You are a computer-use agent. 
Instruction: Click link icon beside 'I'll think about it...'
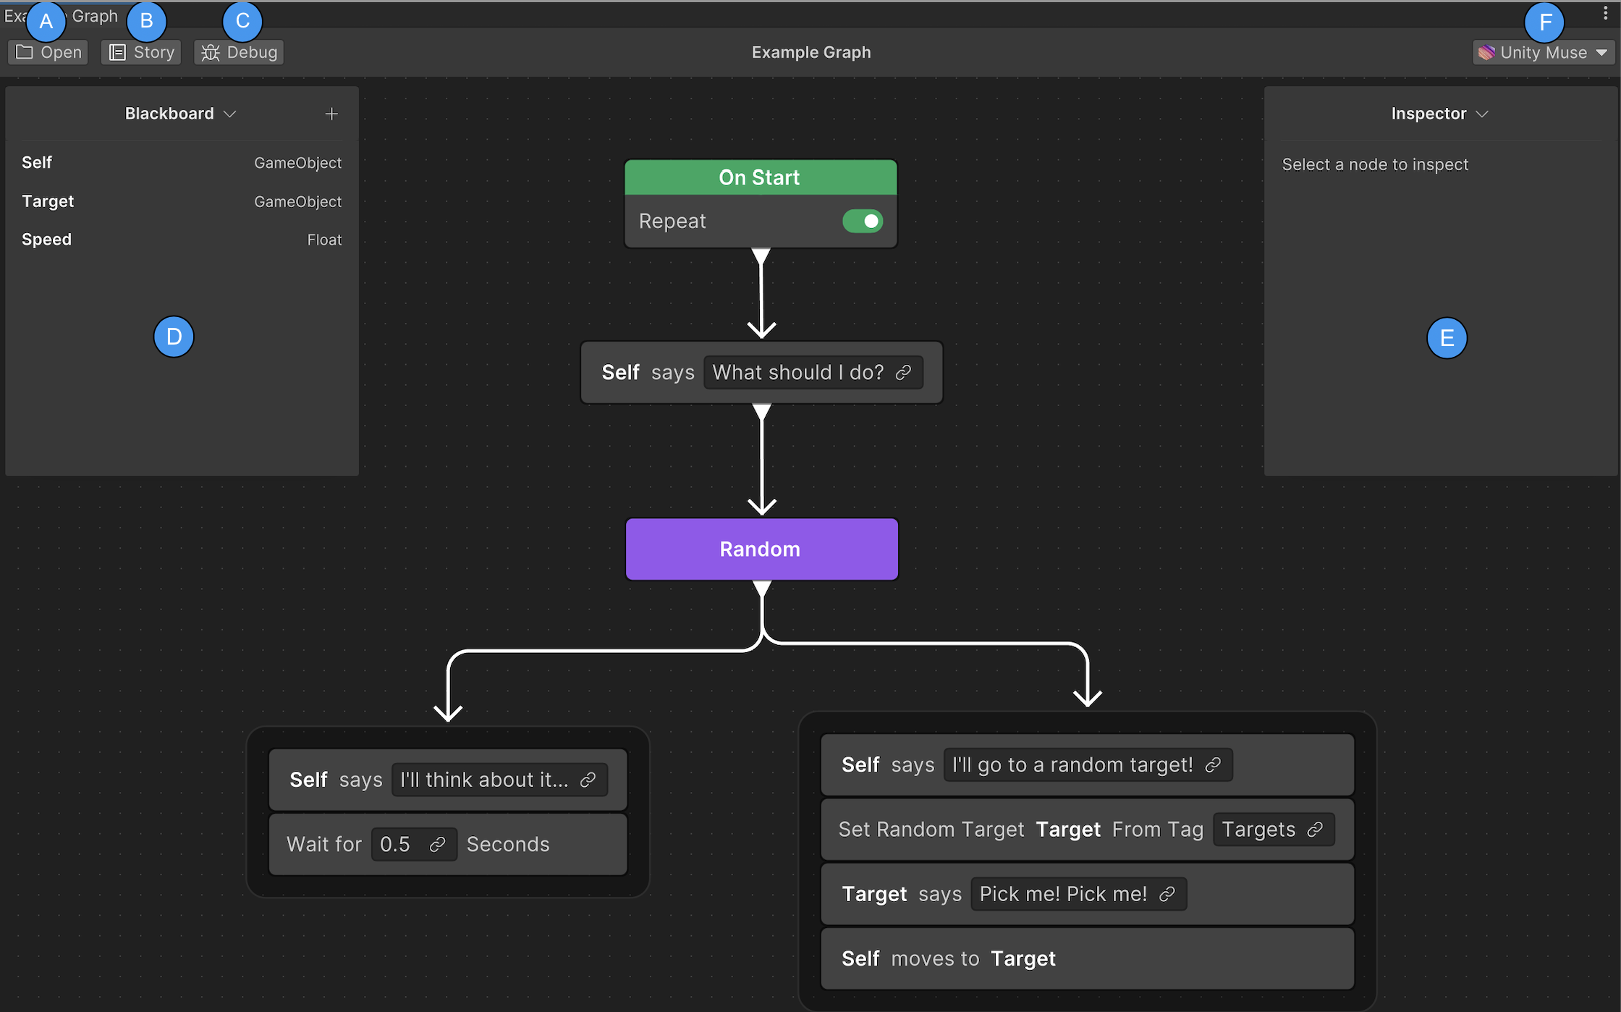[588, 780]
